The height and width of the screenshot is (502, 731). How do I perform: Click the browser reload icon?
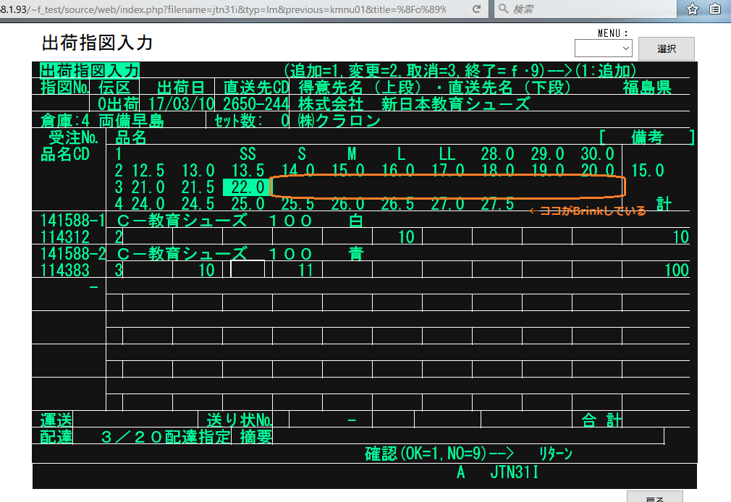pyautogui.click(x=476, y=9)
